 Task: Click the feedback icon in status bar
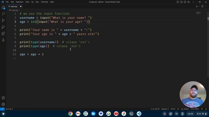pos(202,109)
